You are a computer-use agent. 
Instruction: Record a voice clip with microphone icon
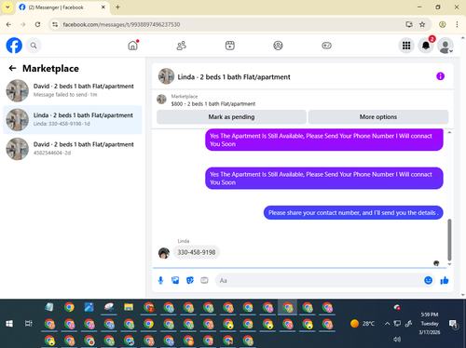click(x=160, y=281)
